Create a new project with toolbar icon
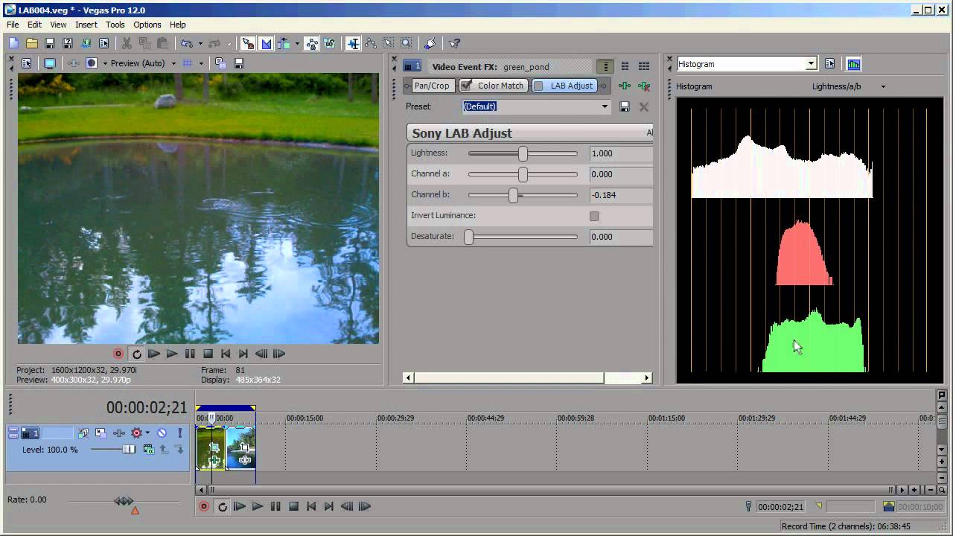The width and height of the screenshot is (953, 536). 14,44
